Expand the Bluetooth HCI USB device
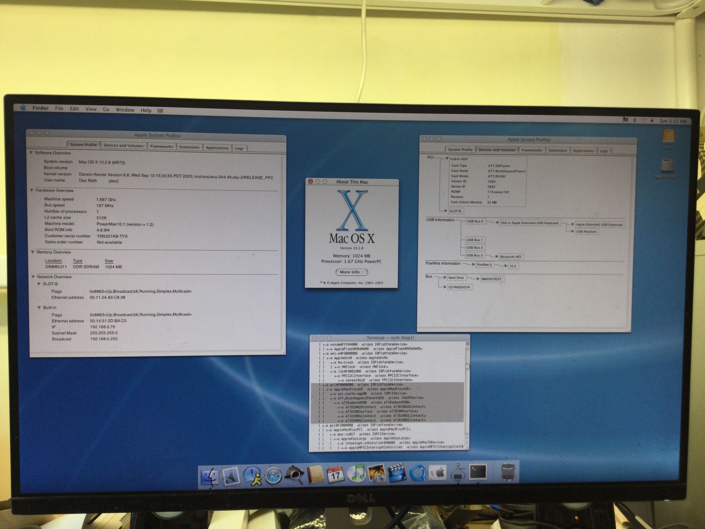 (497, 256)
